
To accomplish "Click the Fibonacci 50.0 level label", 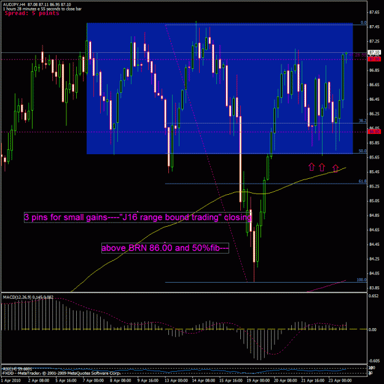I will pyautogui.click(x=362, y=151).
